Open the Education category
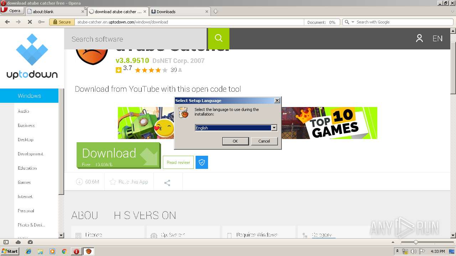Screen dimensions: 456x256 [27, 168]
